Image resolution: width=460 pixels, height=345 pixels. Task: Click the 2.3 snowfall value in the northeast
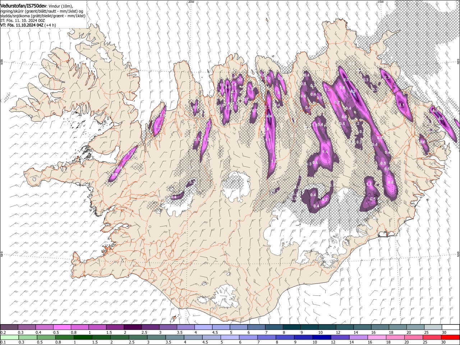387,78
